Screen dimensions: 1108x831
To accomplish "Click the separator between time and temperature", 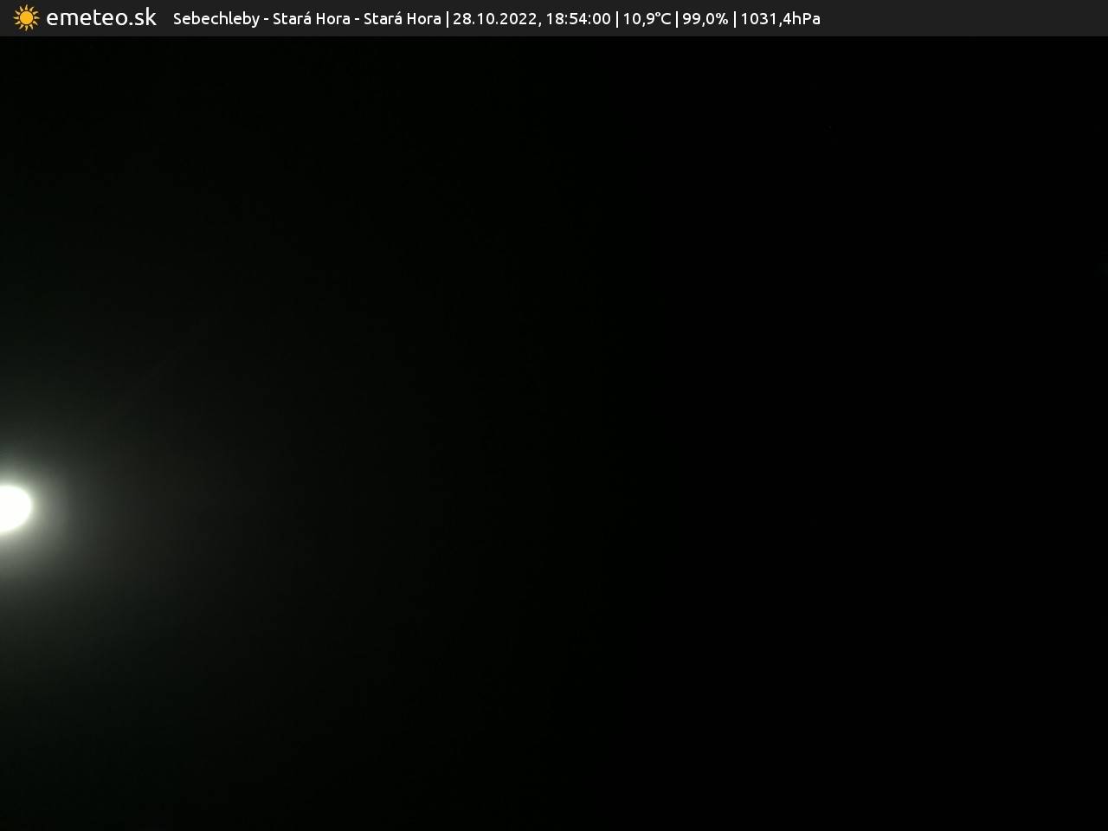I will [x=616, y=19].
